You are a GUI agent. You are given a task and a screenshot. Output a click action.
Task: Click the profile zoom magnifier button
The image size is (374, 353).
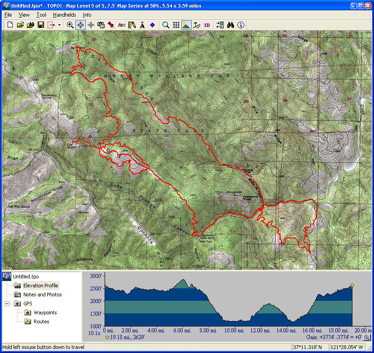(367, 337)
